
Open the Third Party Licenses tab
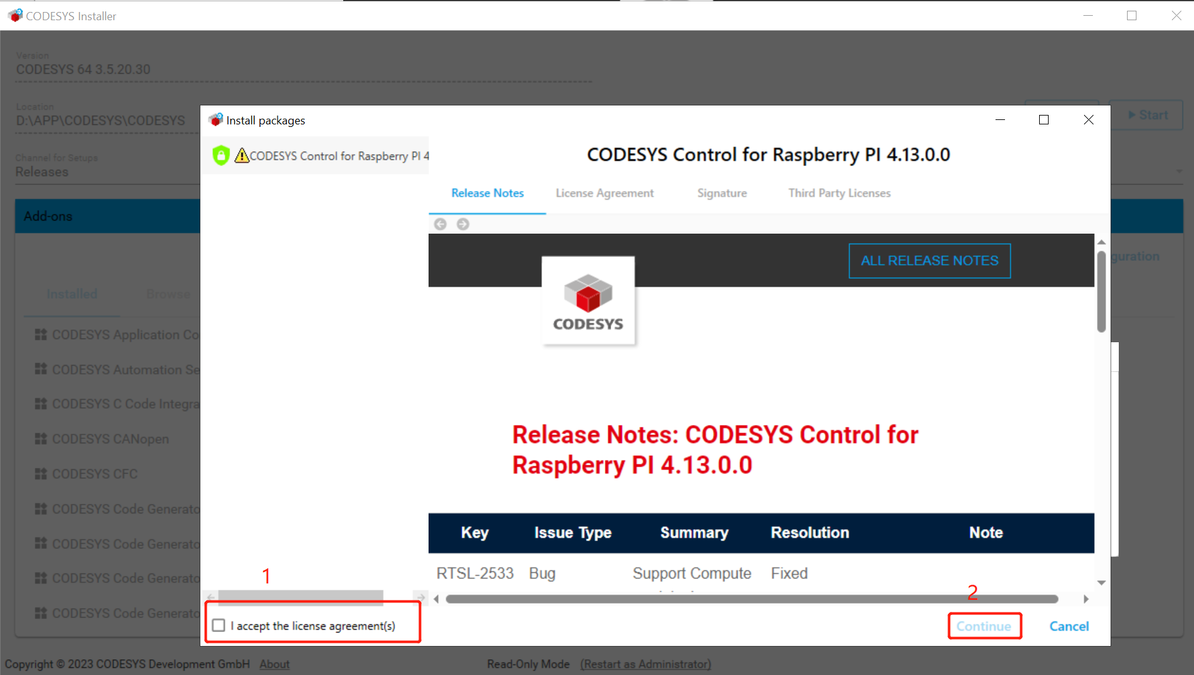click(x=839, y=193)
